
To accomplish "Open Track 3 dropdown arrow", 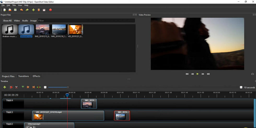I will [4, 112].
